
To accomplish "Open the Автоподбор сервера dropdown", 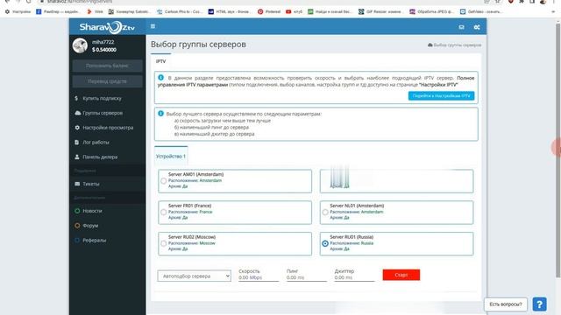I will tap(195, 276).
